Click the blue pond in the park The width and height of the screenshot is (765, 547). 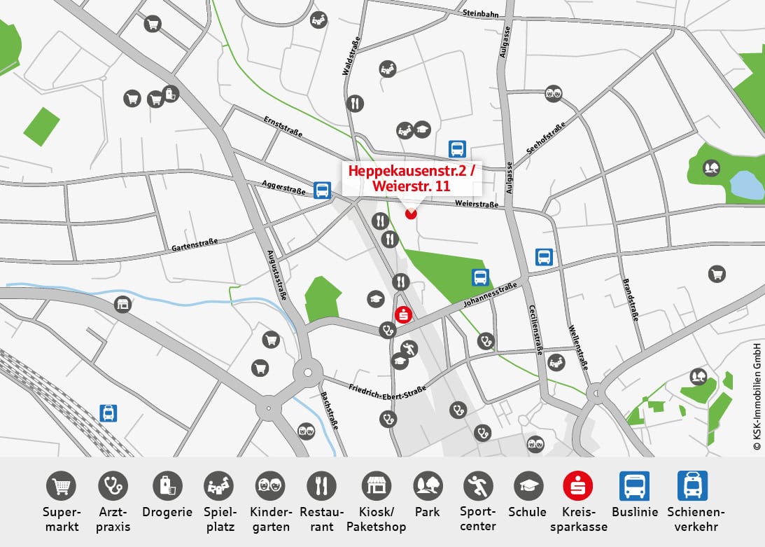click(x=747, y=185)
